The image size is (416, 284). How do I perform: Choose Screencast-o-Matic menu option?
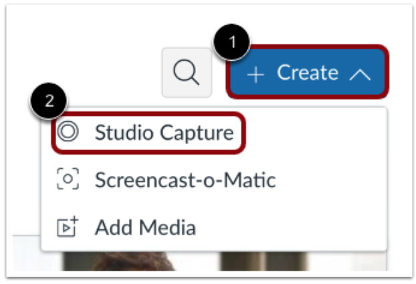point(214,179)
